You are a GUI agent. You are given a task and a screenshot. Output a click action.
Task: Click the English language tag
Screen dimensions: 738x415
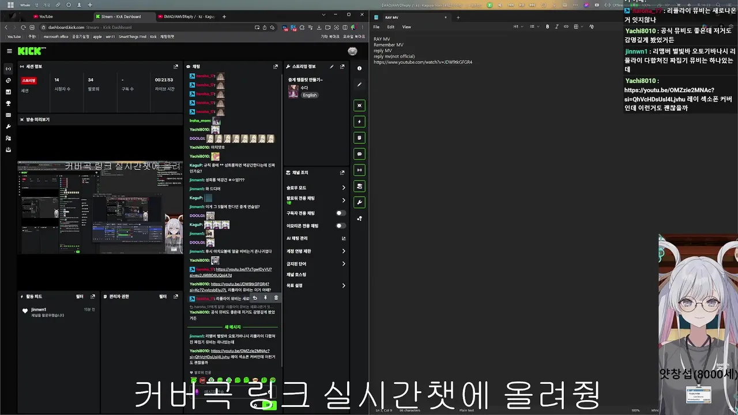coord(310,95)
